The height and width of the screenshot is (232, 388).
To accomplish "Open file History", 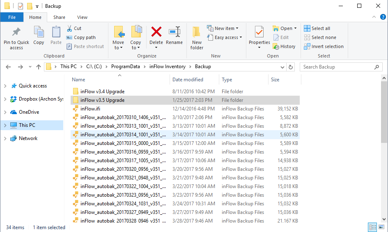I will click(x=284, y=46).
